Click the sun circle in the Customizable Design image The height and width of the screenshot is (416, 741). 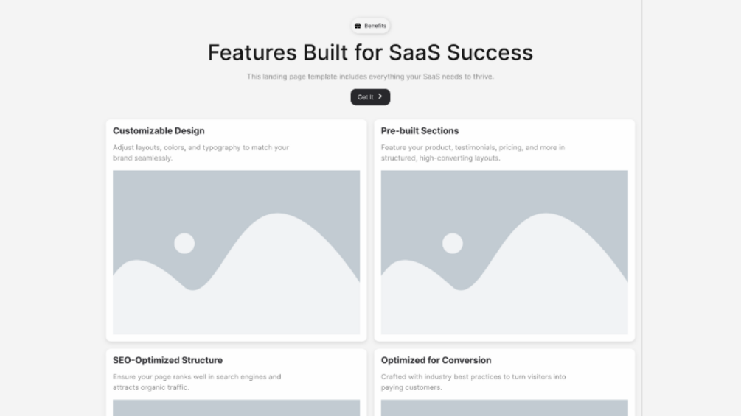184,243
